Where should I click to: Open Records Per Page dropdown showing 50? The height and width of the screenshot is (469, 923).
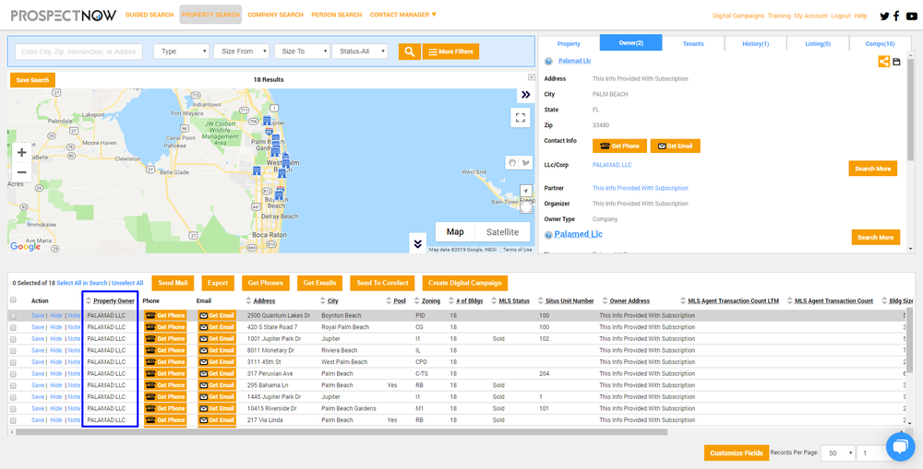[838, 453]
